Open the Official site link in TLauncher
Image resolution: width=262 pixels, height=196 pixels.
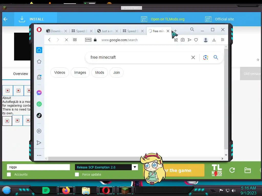coord(220,19)
